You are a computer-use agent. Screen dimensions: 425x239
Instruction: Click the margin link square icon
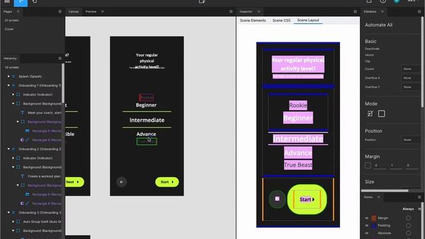pyautogui.click(x=368, y=165)
